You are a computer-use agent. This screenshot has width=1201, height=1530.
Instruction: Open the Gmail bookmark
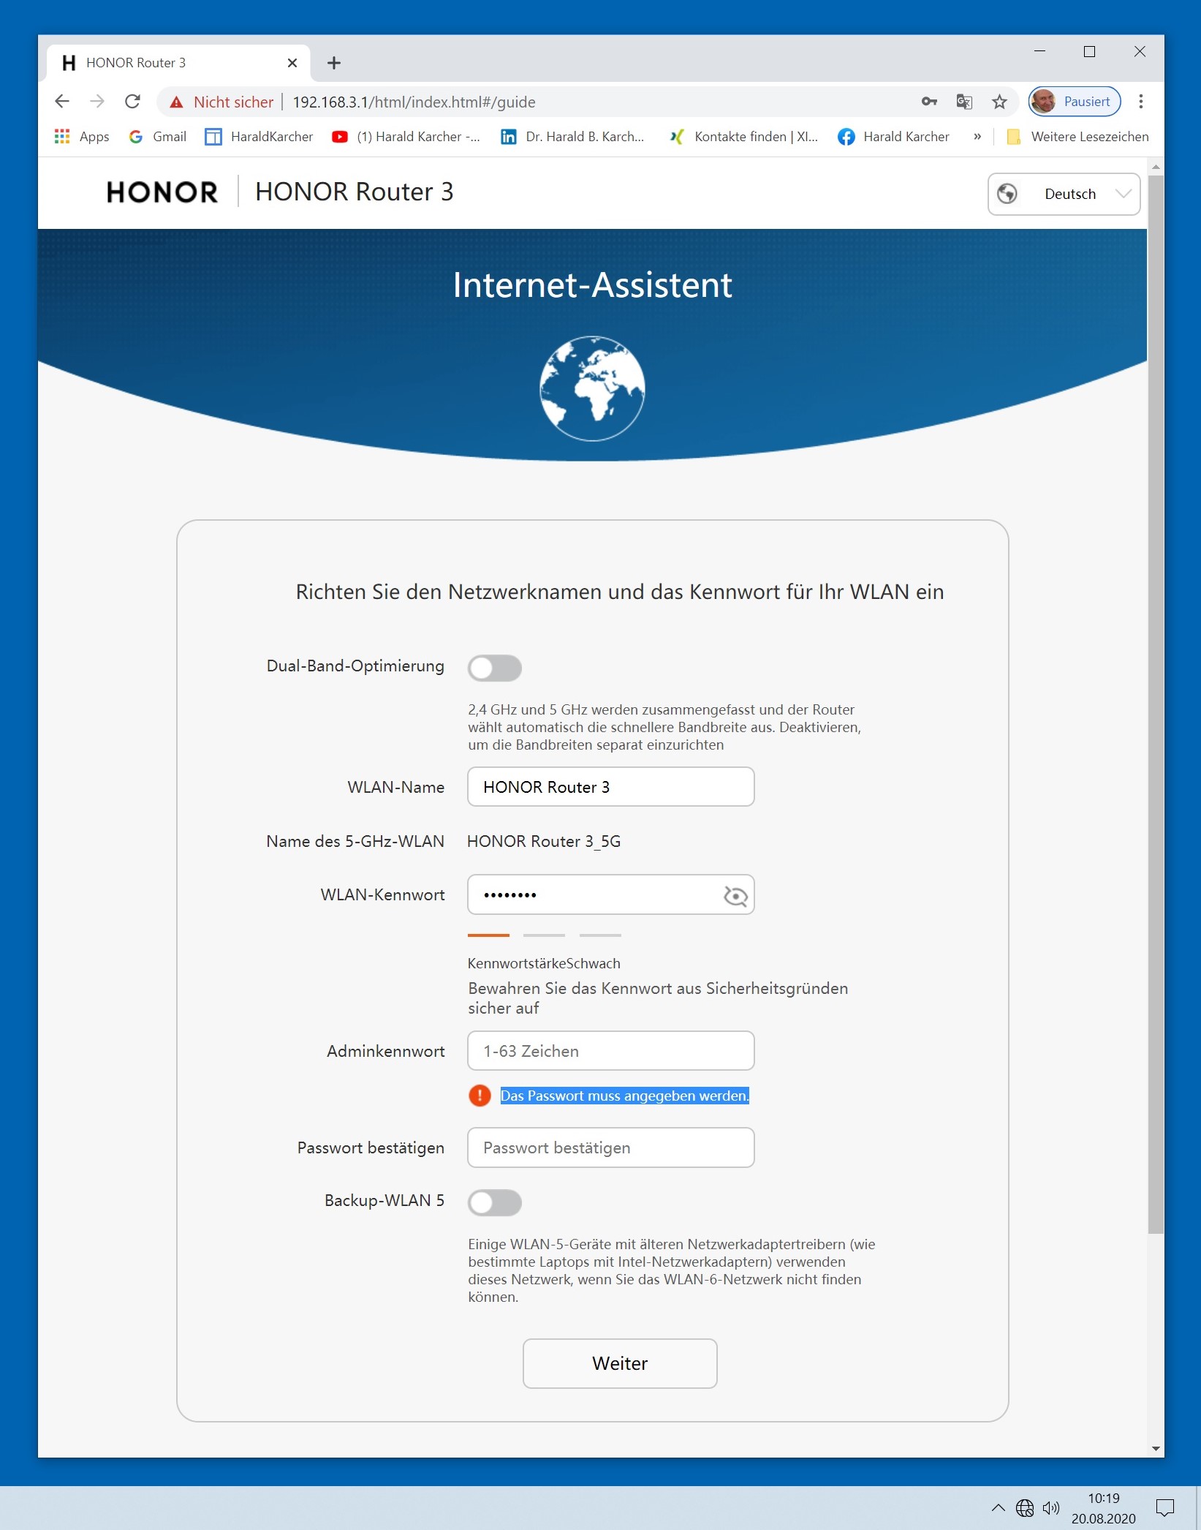click(157, 137)
